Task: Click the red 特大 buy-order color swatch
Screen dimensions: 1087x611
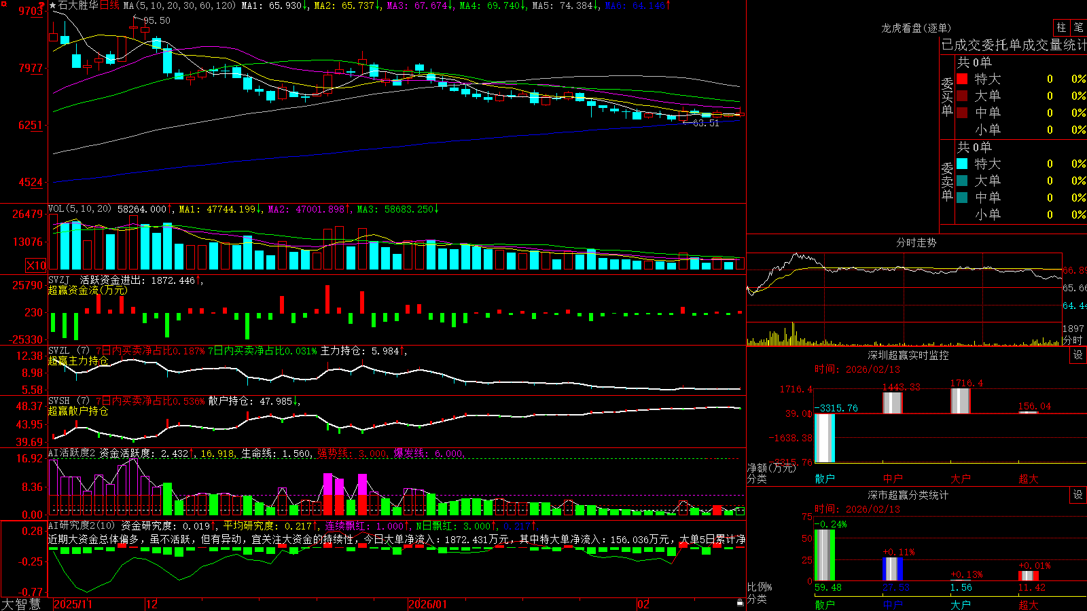Action: tap(962, 79)
